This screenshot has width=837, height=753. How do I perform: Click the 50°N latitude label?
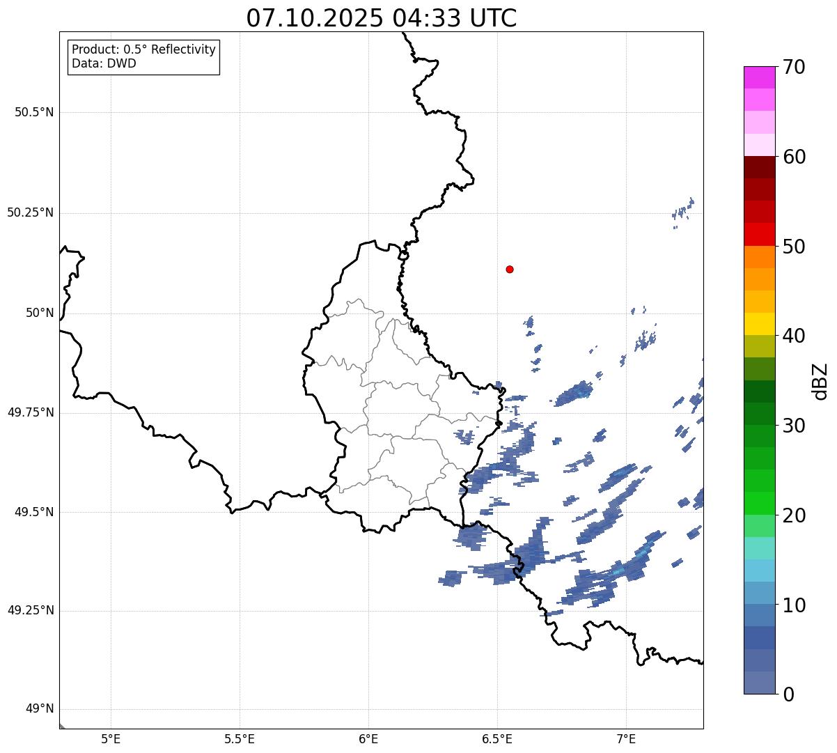click(x=40, y=313)
